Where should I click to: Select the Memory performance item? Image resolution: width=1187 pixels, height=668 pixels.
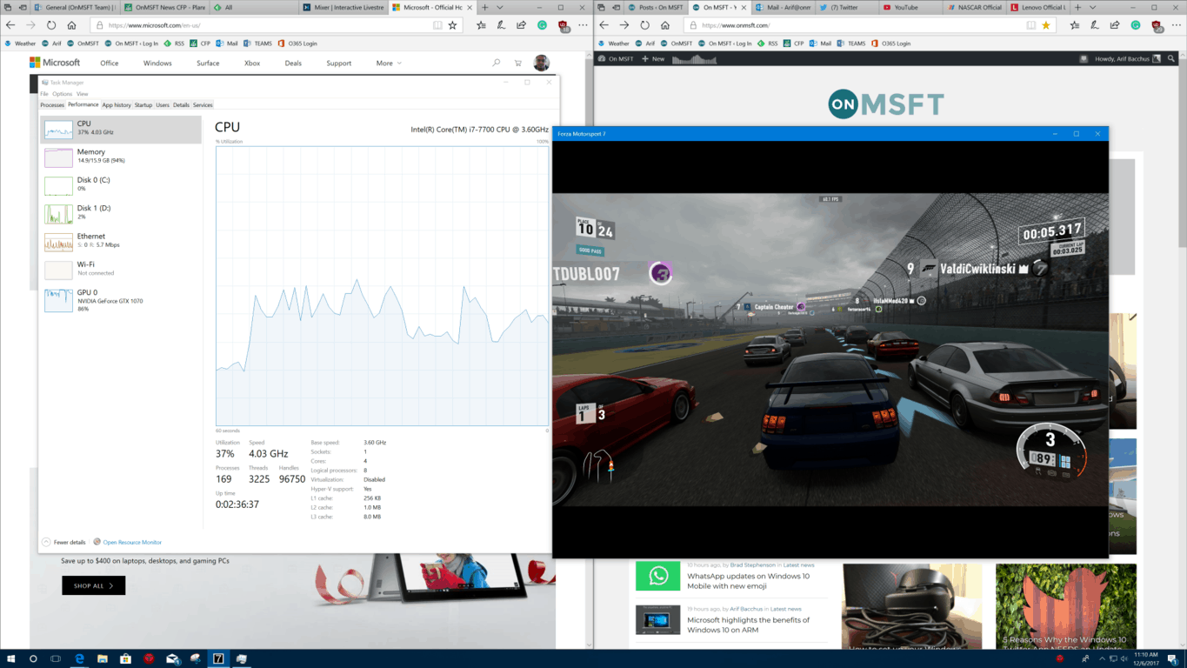pos(121,157)
